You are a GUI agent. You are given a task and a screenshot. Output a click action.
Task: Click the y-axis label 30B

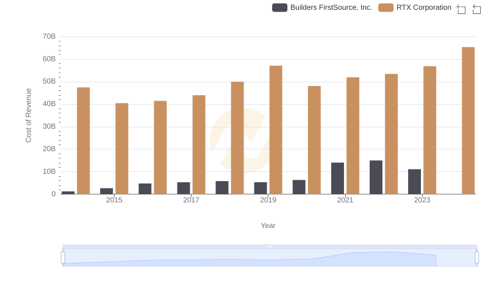point(49,127)
